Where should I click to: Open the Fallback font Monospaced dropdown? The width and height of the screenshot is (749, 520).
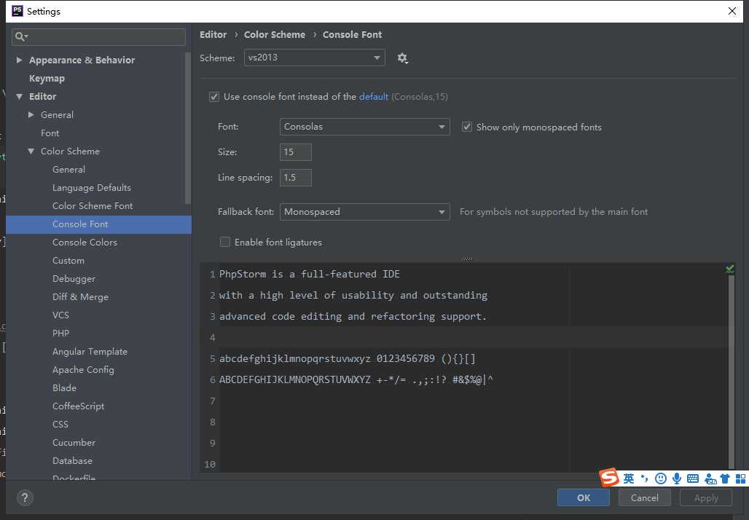[364, 212]
